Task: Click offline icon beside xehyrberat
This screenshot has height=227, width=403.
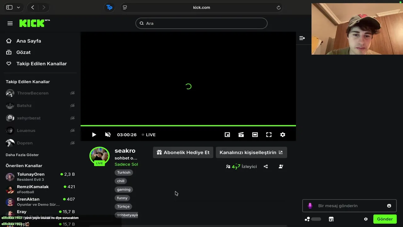Action: pos(72,118)
